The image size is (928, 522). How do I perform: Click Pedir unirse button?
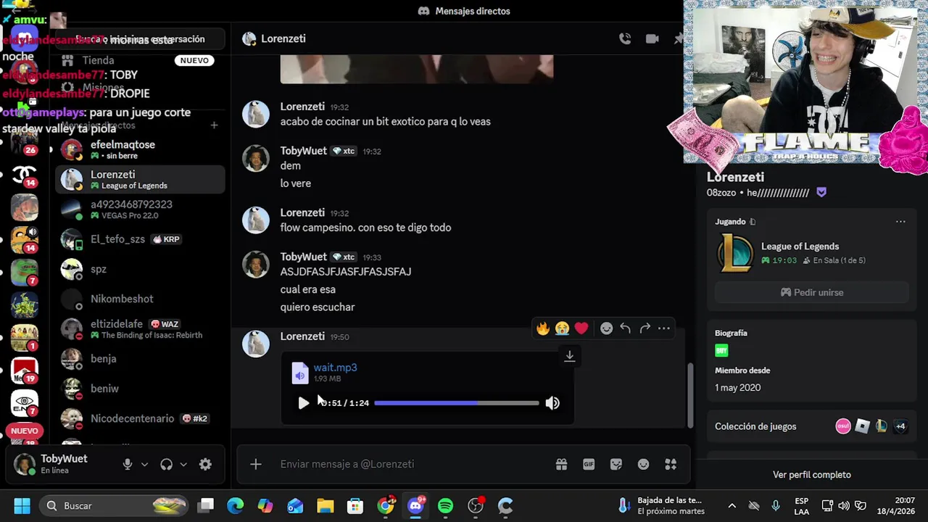coord(811,292)
